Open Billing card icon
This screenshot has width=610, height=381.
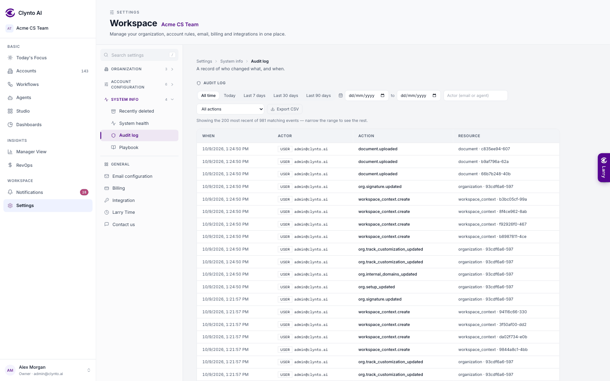(x=107, y=188)
